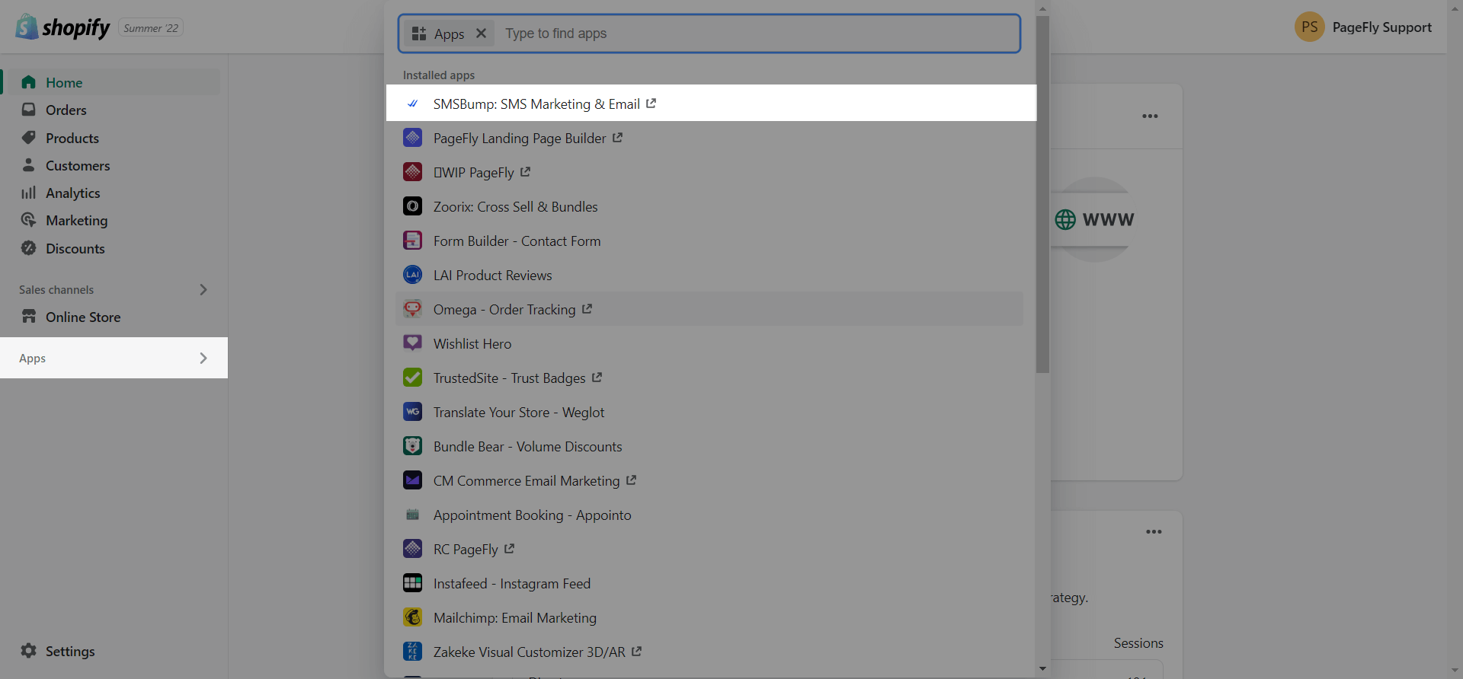This screenshot has width=1463, height=679.
Task: Expand the Apps sidebar chevron
Action: coord(203,358)
